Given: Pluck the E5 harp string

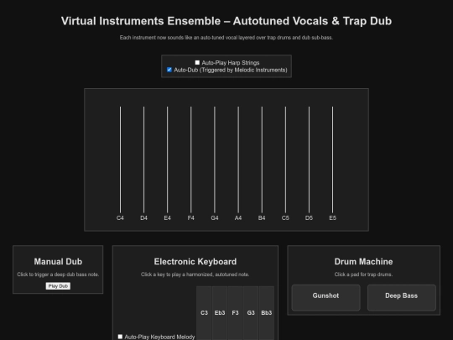Looking at the screenshot, I should (332, 160).
